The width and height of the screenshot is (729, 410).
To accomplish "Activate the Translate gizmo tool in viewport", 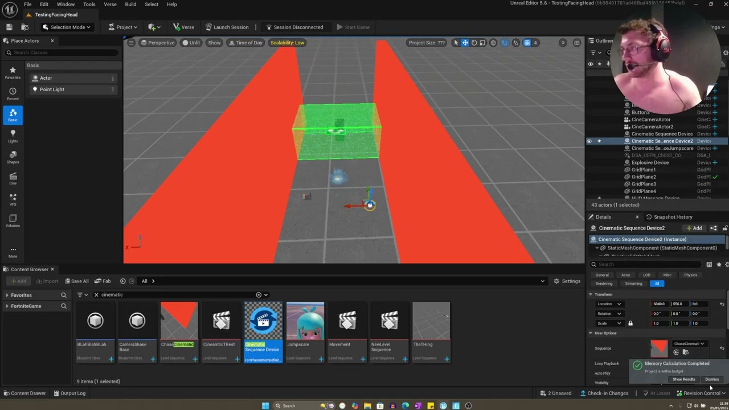I will coord(465,43).
